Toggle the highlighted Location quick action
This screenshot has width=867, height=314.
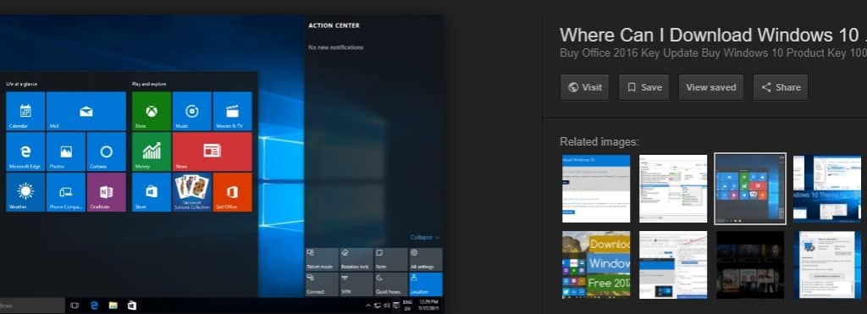(426, 284)
